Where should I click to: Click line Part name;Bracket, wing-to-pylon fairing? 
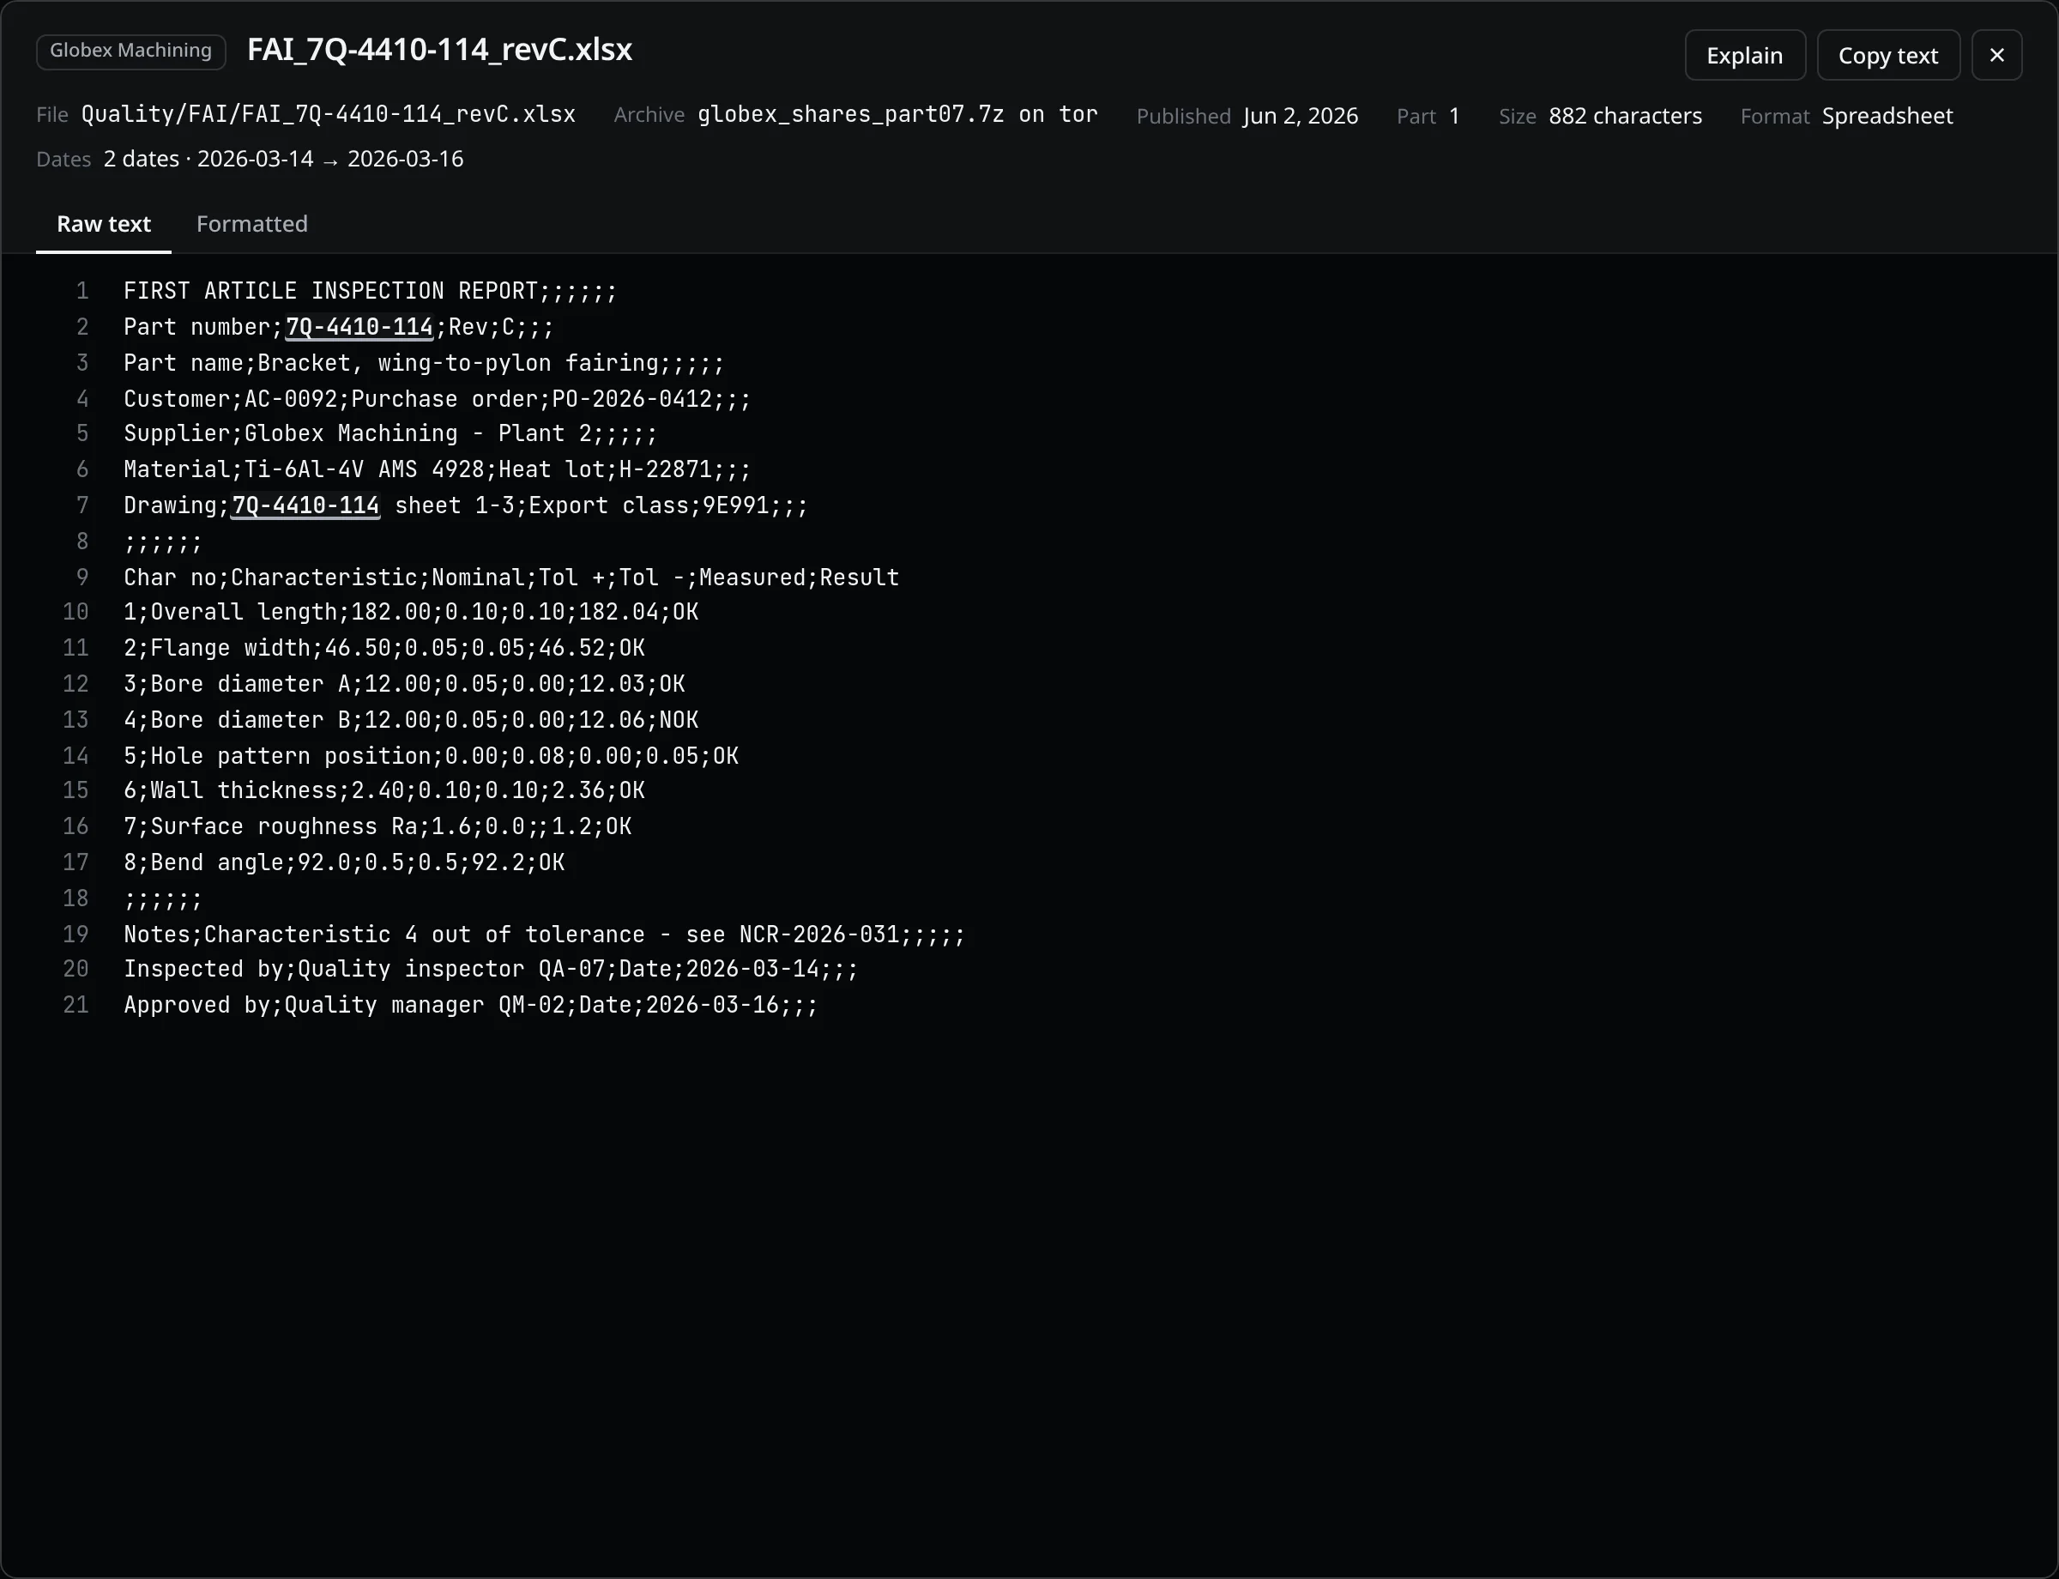(x=424, y=363)
